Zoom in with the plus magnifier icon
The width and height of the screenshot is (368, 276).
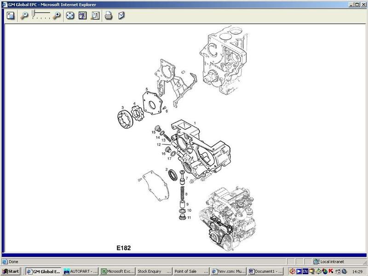click(57, 16)
